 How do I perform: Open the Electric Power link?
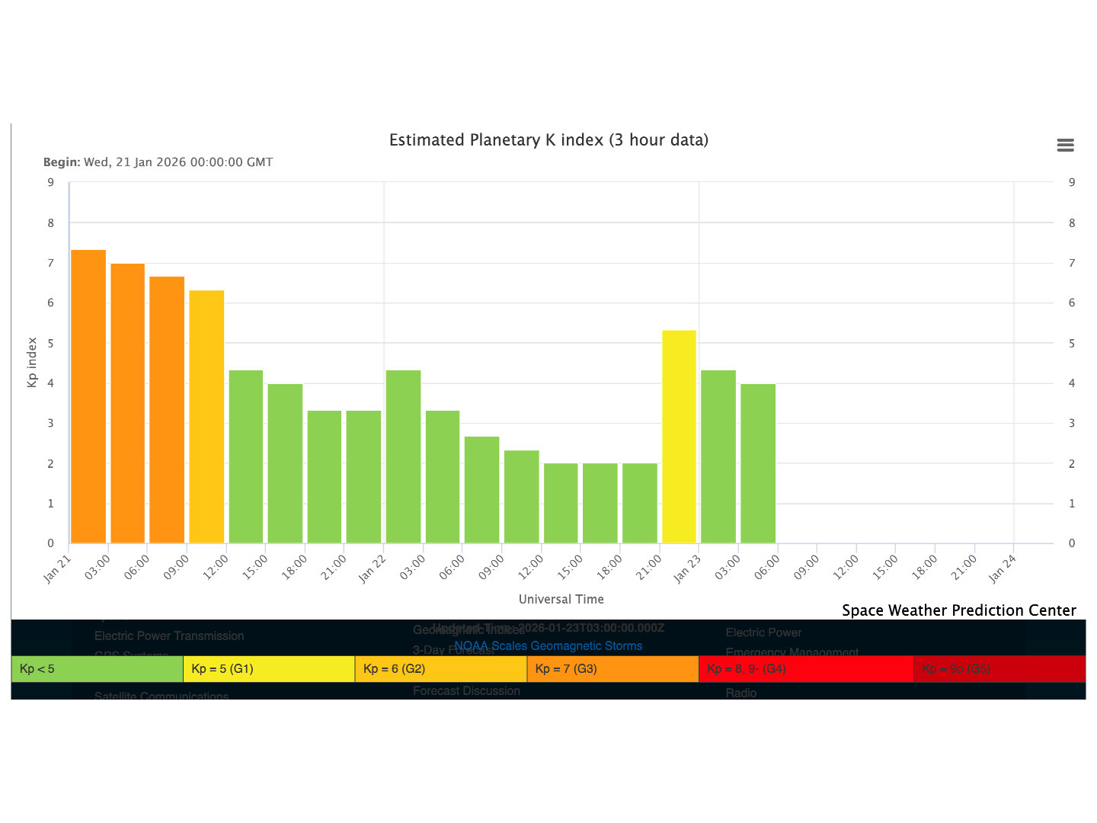tap(763, 632)
